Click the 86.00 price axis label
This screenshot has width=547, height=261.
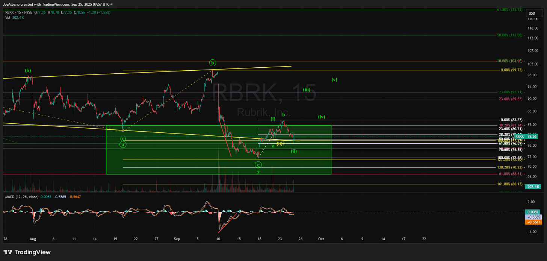pos(532,111)
